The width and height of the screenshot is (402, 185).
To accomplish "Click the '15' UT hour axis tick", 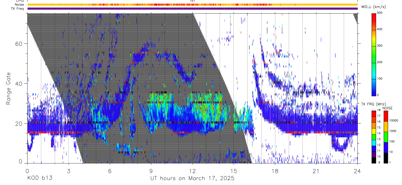I will [x=234, y=170].
